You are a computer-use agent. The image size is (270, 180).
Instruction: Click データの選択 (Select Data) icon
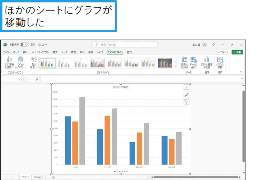[x=193, y=63]
